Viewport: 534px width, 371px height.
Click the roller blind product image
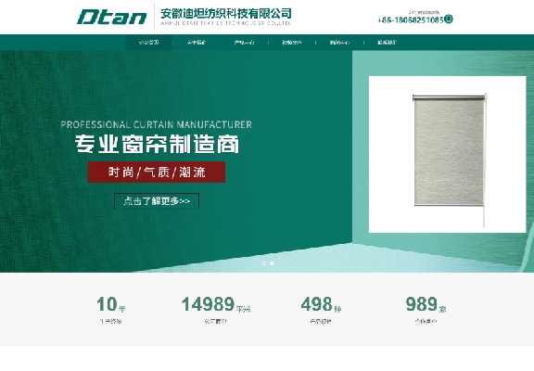coord(448,154)
